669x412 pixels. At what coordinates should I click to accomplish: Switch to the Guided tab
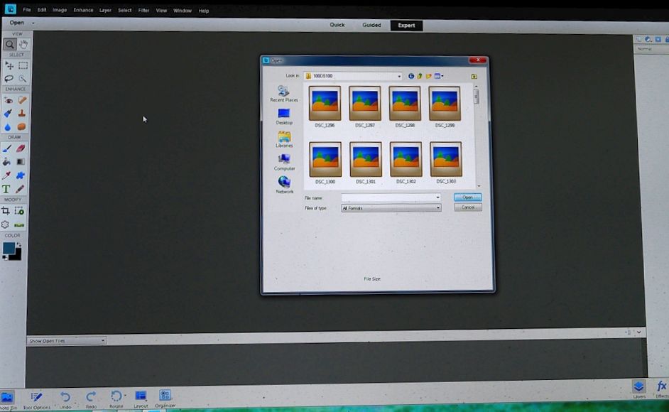coord(371,25)
